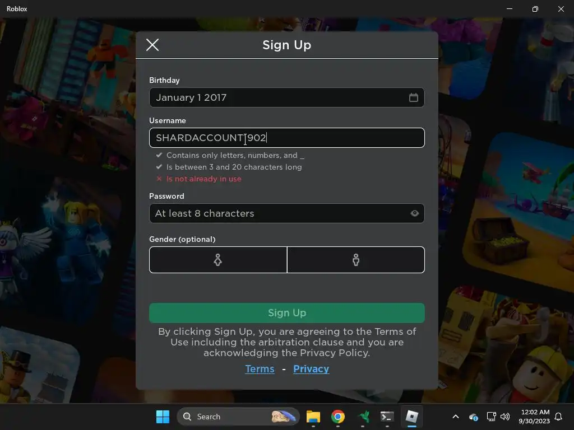The width and height of the screenshot is (574, 430).
Task: Click the Roblox taskbar icon
Action: 412,417
